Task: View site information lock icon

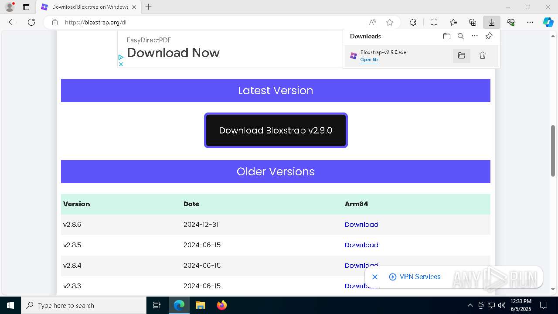Action: coord(55,22)
